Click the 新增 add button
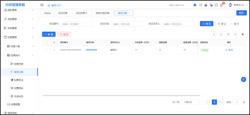Screen dimensions: 250x115 [x=49, y=34]
